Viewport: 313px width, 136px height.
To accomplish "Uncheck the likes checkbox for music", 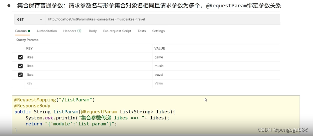I will coord(20,66).
